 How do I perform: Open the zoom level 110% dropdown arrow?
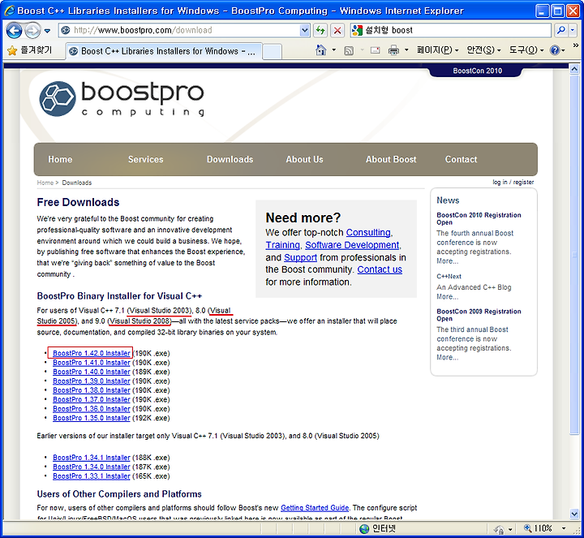564,528
